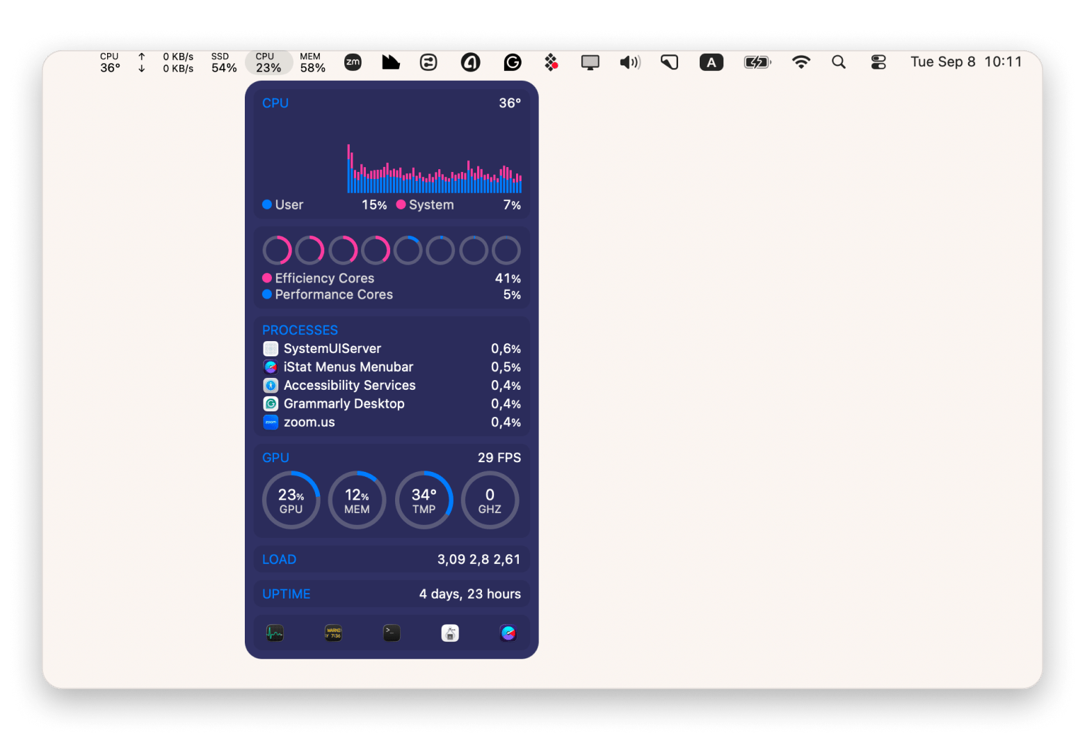Screen dimensions: 1085x742
Task: Open the Terminal app icon
Action: pos(392,633)
